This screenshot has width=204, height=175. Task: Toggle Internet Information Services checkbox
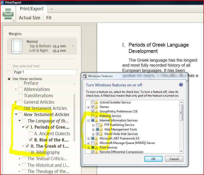pyautogui.click(x=93, y=120)
